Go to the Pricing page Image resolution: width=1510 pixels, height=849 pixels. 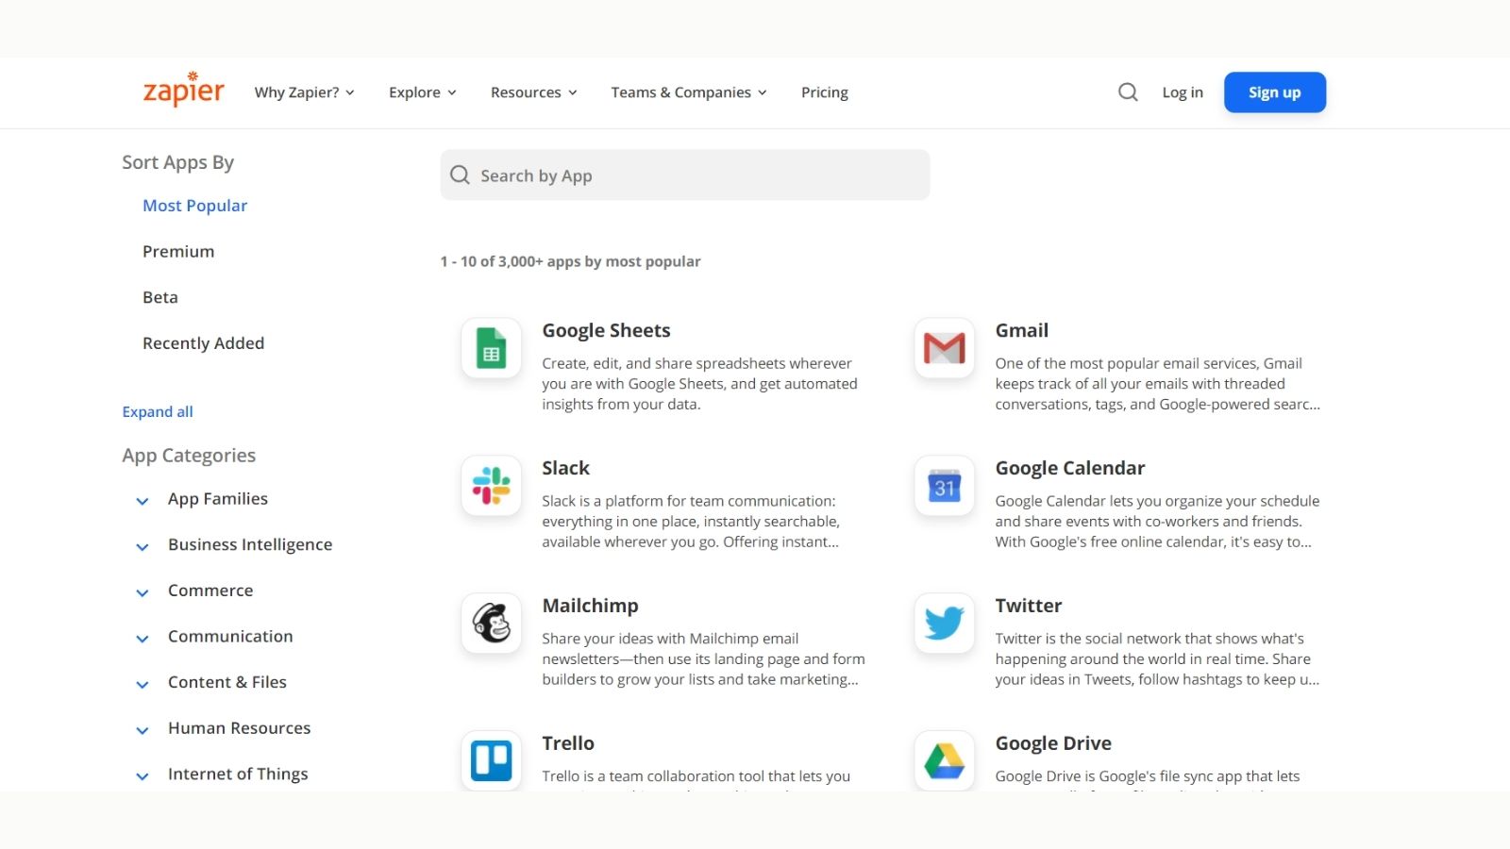pos(825,92)
